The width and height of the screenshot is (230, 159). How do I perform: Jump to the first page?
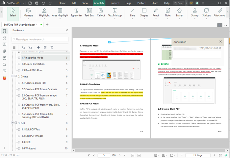coord(89,155)
